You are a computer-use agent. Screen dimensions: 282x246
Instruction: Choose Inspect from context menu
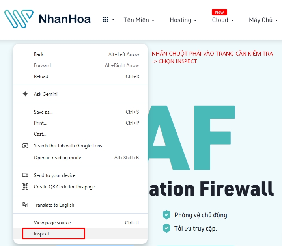80,234
